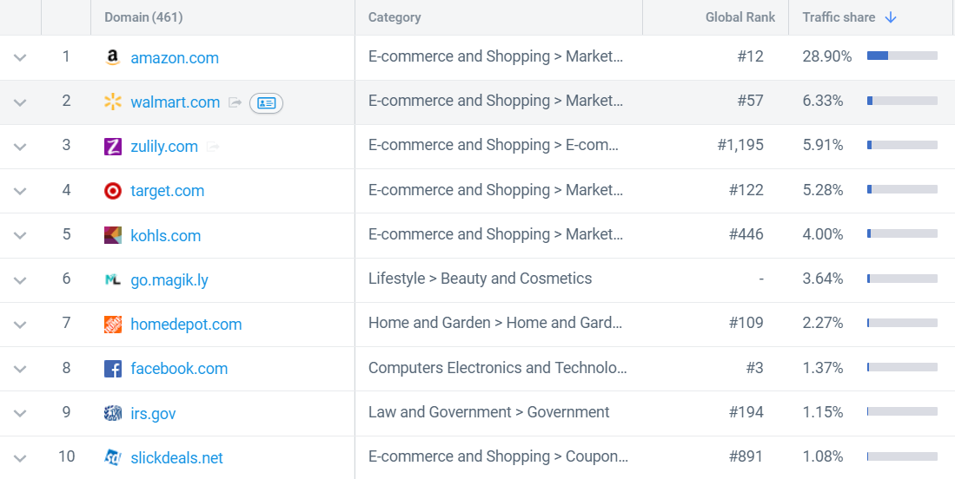Expand the amazon.com row
Image resolution: width=955 pixels, height=479 pixels.
(20, 58)
